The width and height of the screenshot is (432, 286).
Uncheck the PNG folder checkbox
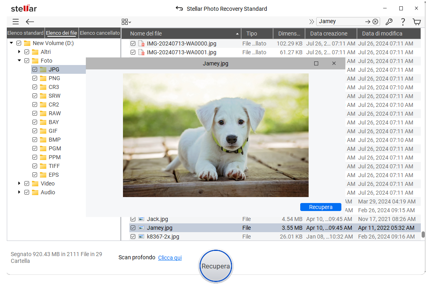pos(35,78)
